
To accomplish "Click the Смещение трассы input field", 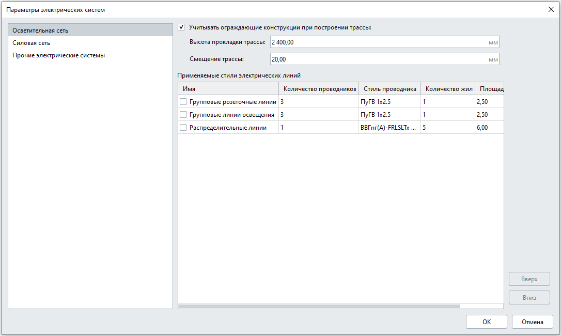I will [x=385, y=59].
